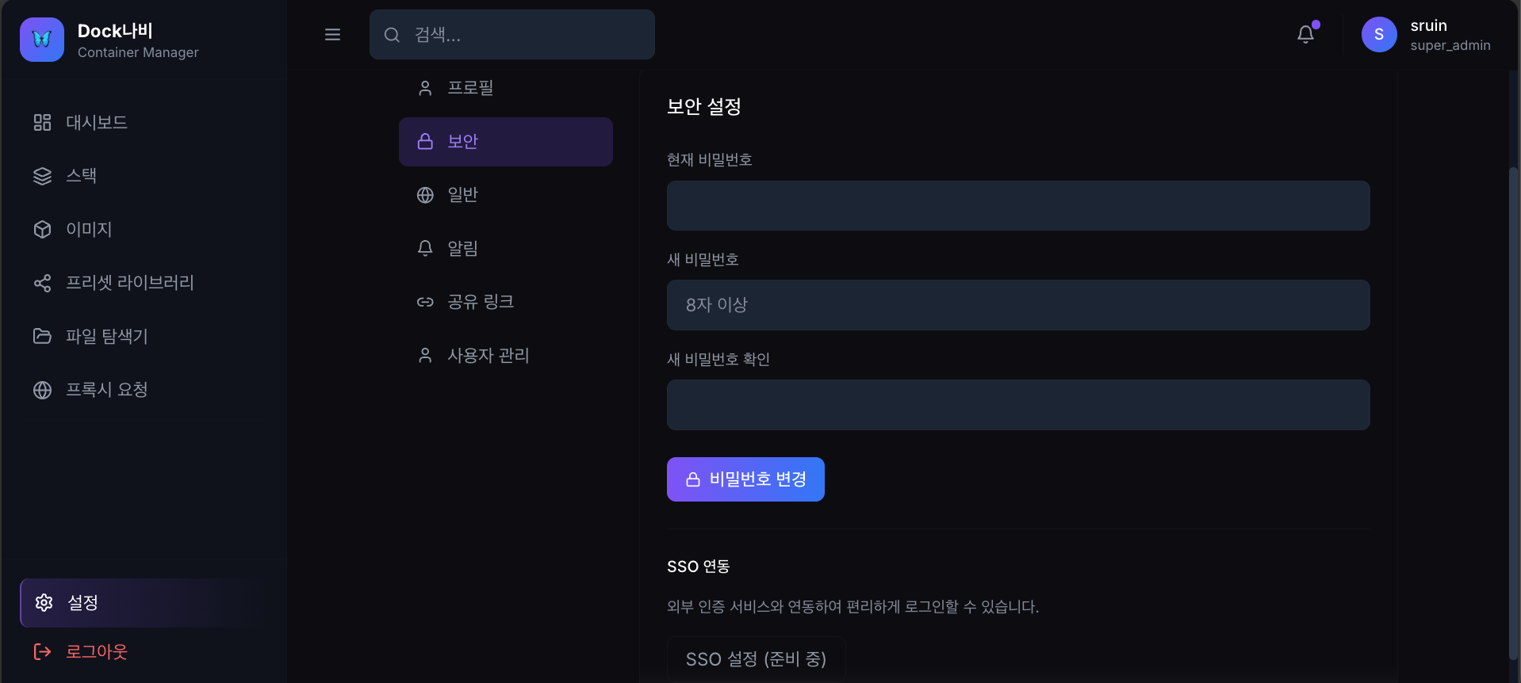This screenshot has height=683, width=1521.
Task: Open the 설정 (Settings) gear item
Action: click(82, 602)
